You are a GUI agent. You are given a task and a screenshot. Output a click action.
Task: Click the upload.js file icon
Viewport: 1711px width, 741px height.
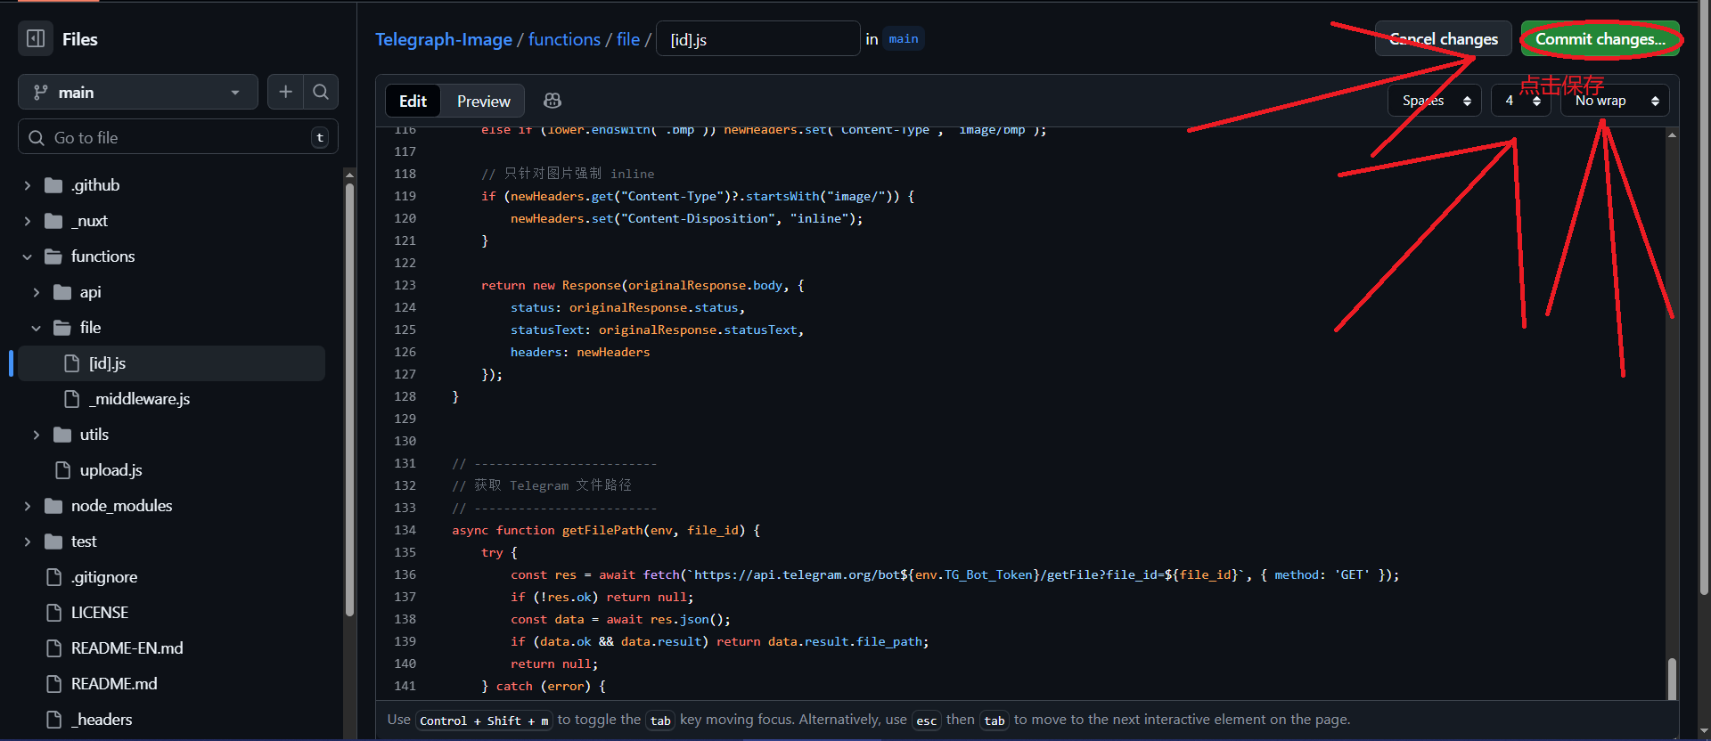click(x=62, y=470)
